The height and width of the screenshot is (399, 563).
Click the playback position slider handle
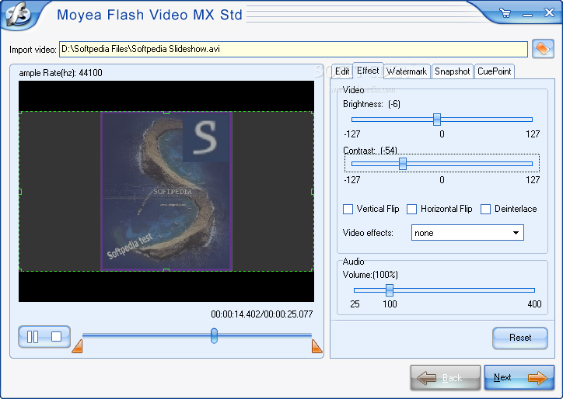214,335
